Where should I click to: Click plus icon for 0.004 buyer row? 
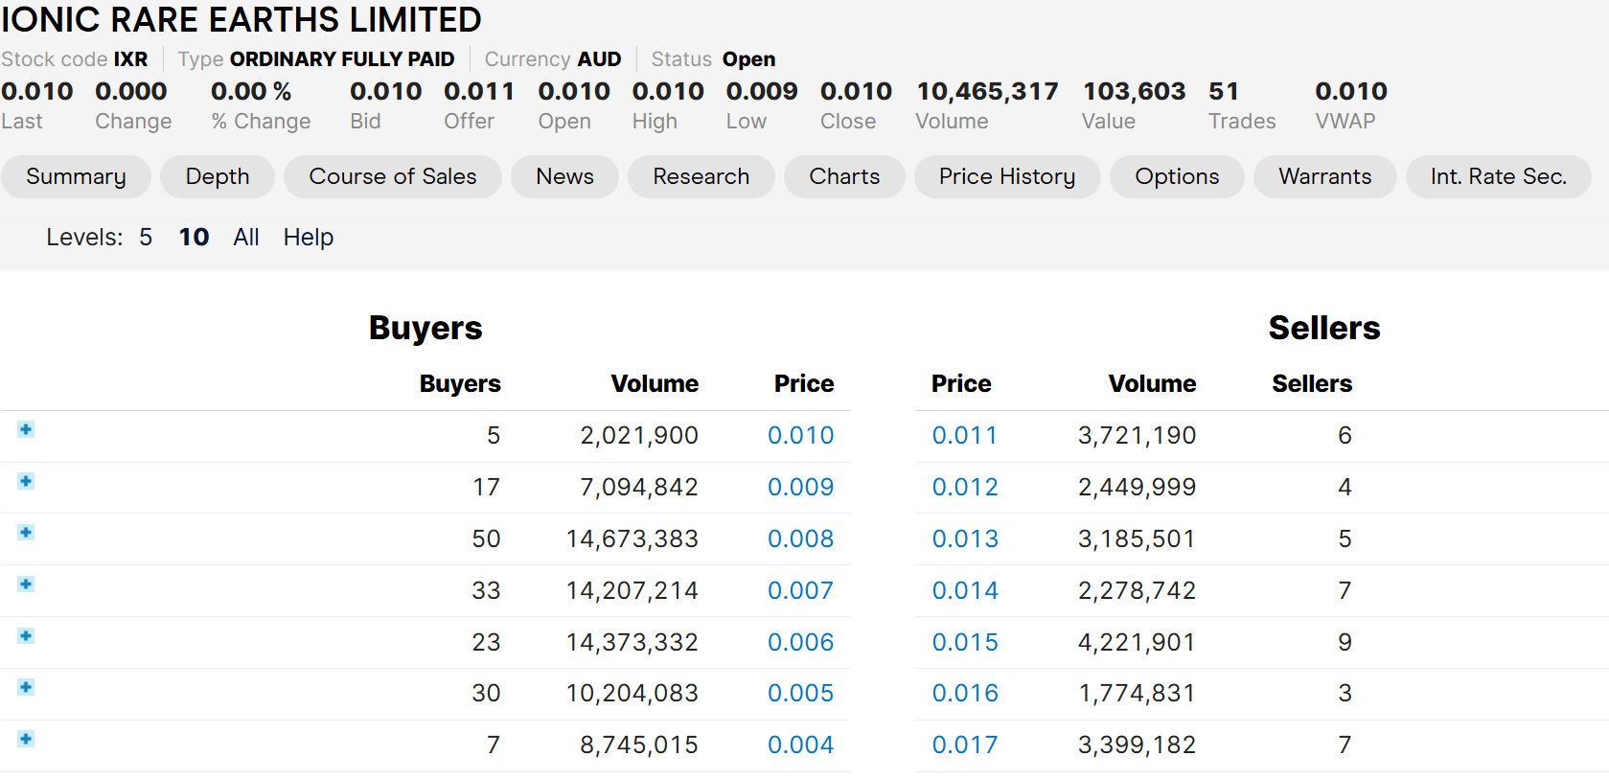pyautogui.click(x=26, y=739)
